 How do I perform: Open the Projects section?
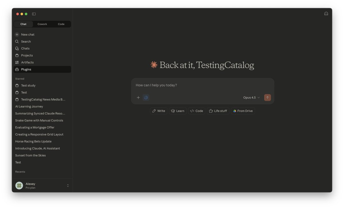pos(42,55)
